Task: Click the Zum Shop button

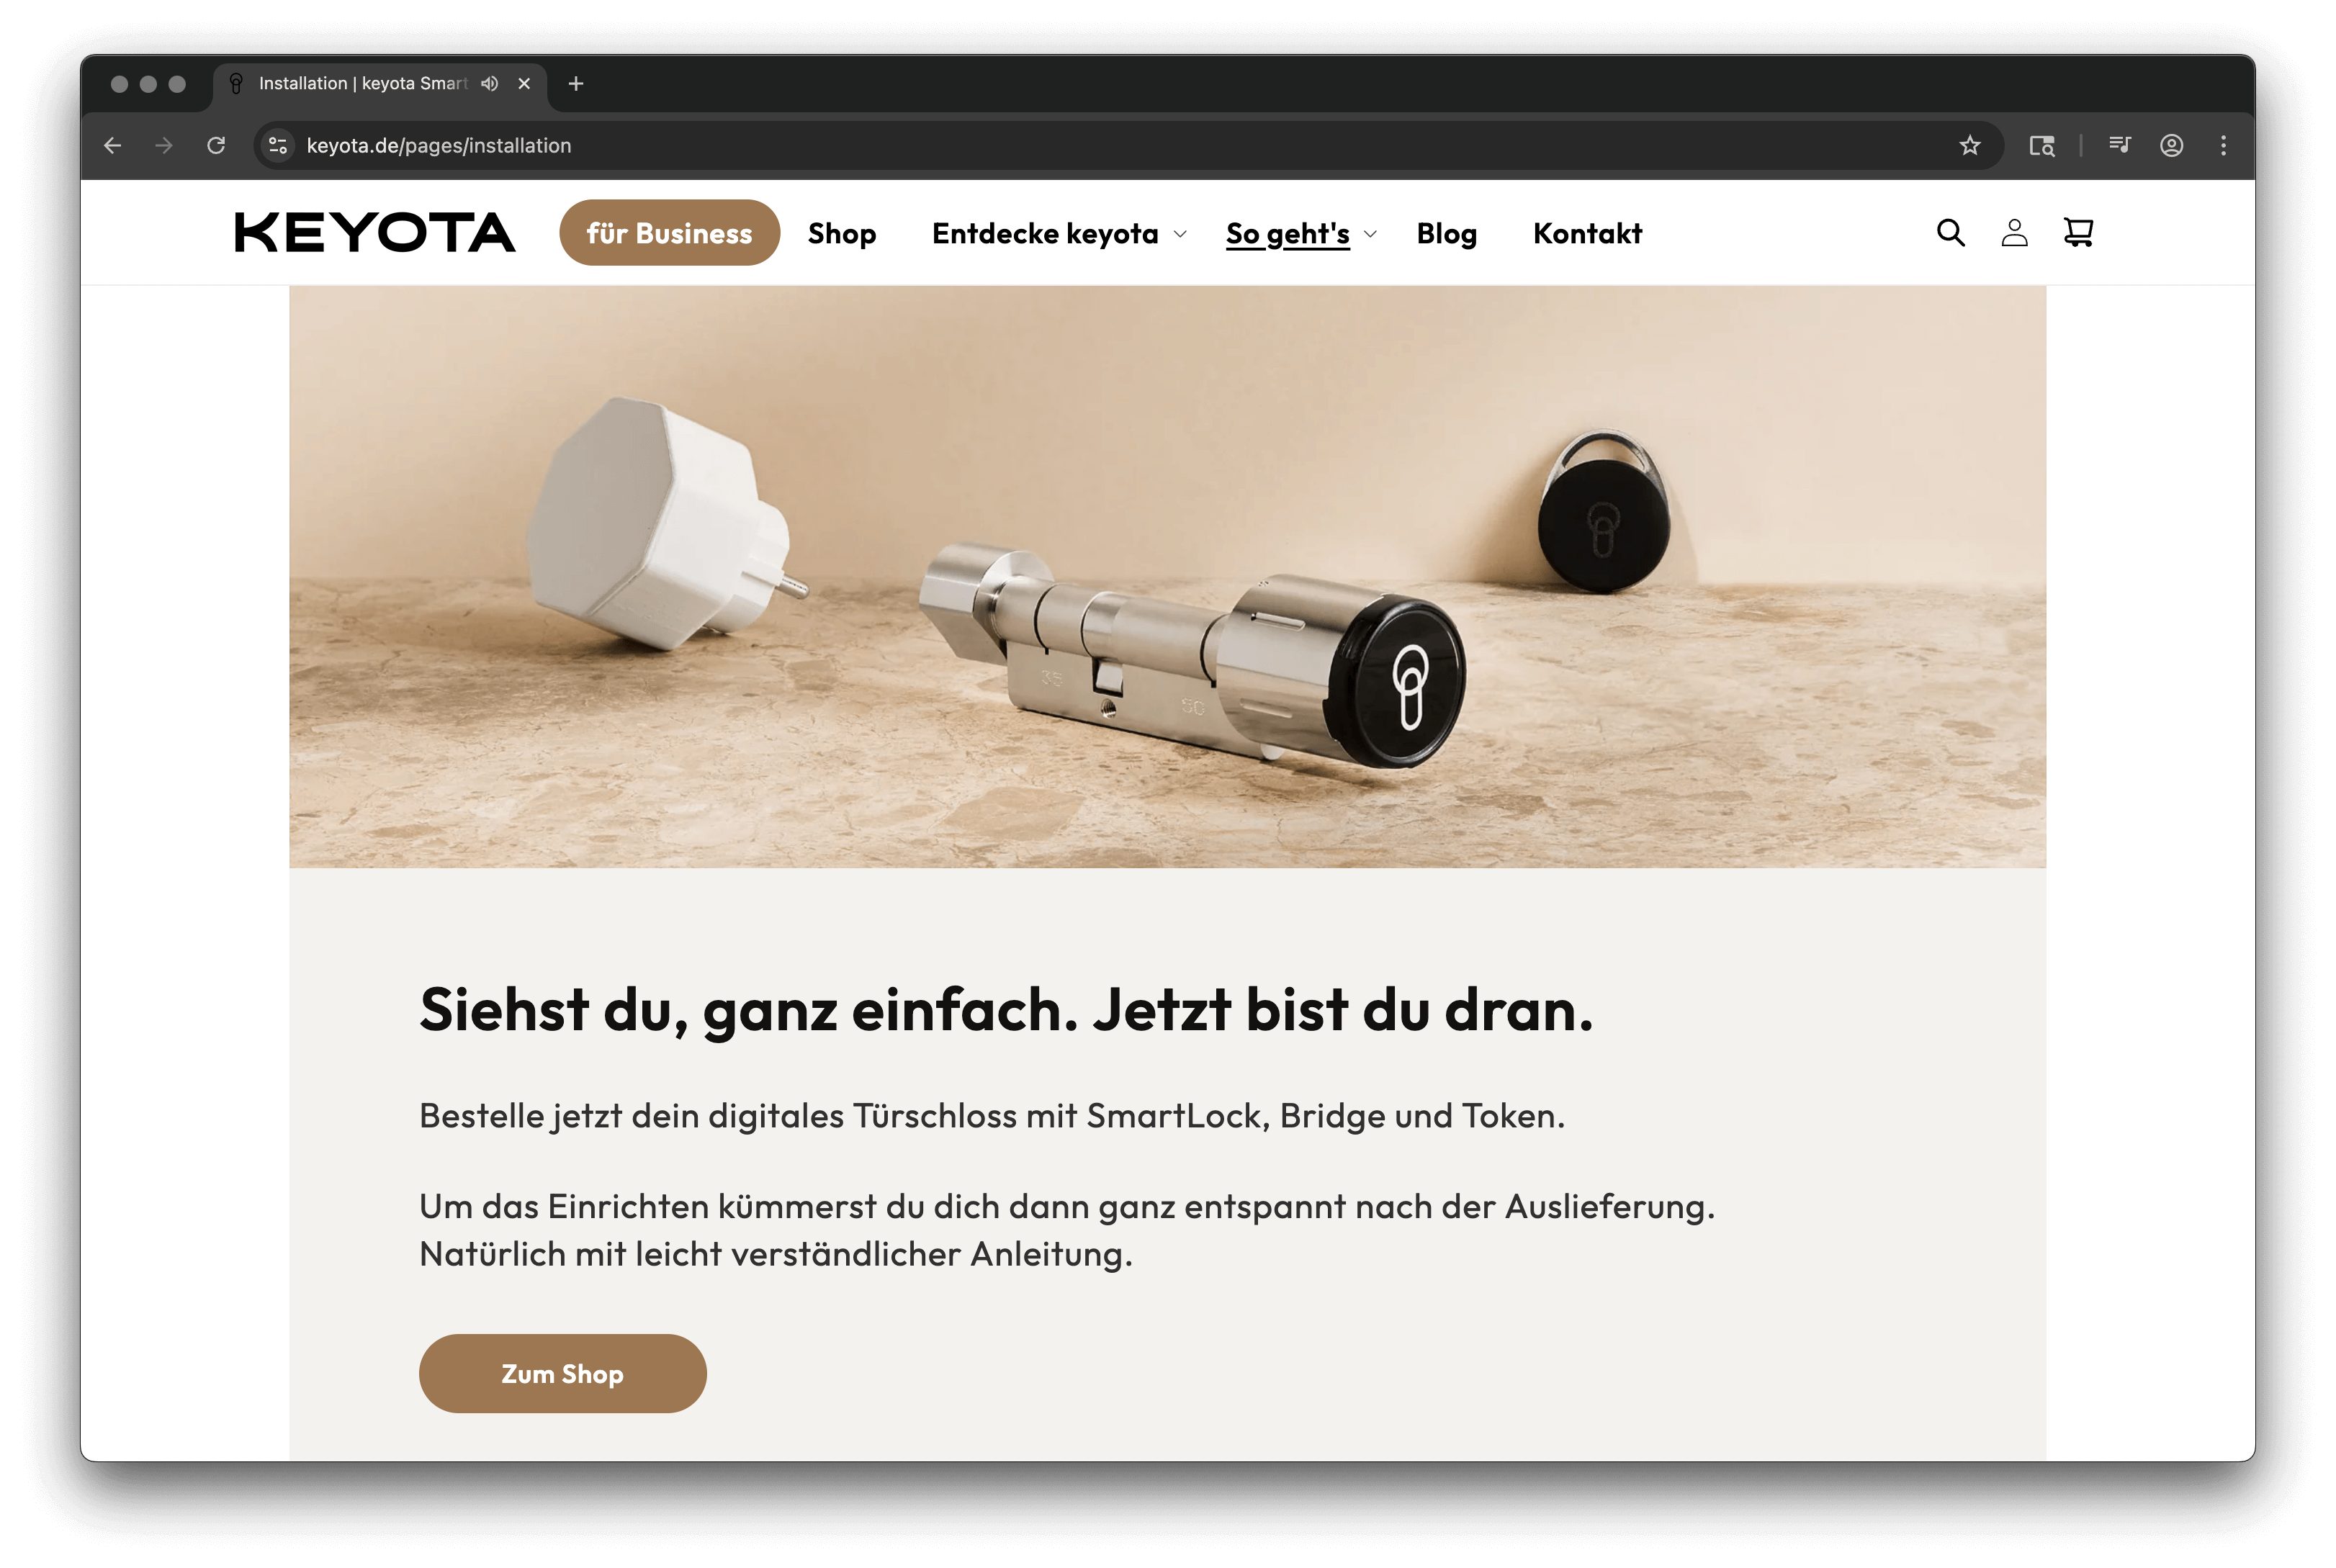Action: [562, 1373]
